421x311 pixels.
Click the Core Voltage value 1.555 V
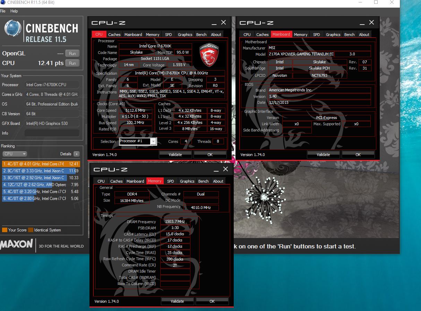click(x=179, y=65)
